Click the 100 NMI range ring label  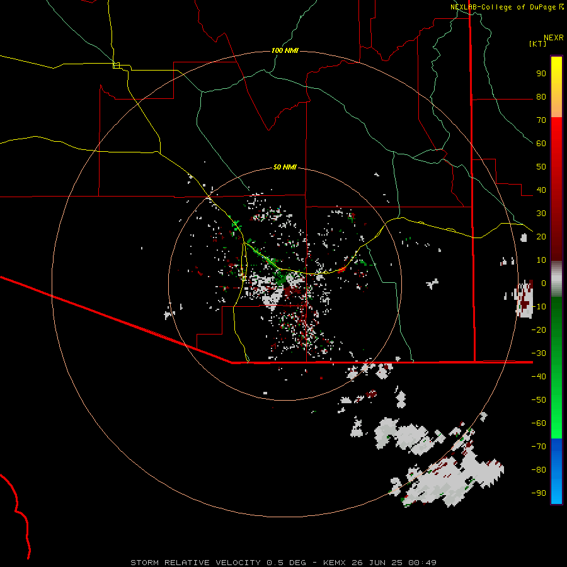pyautogui.click(x=285, y=50)
